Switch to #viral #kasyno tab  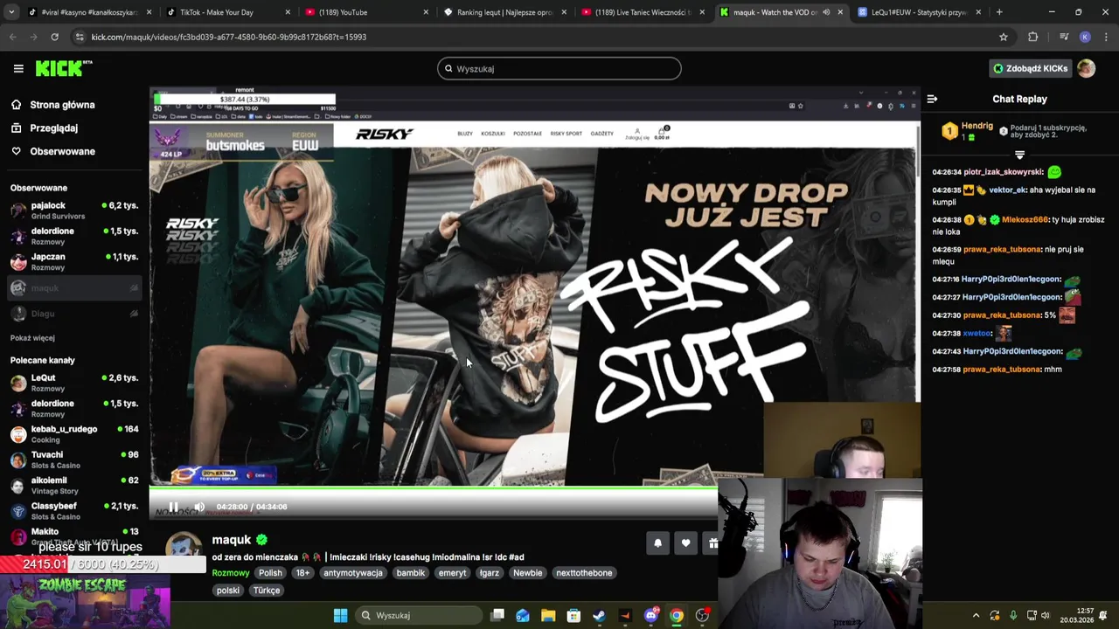(89, 12)
